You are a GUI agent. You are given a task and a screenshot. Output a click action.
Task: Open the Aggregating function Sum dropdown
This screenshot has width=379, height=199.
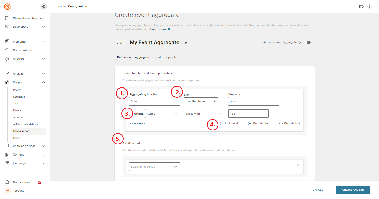[154, 101]
